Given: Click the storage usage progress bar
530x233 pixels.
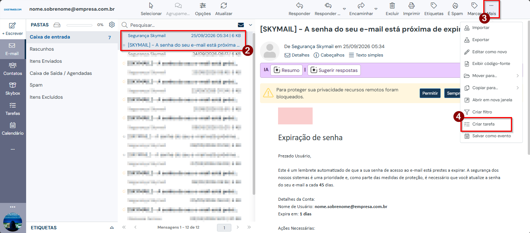Looking at the screenshot, I should (79, 25).
